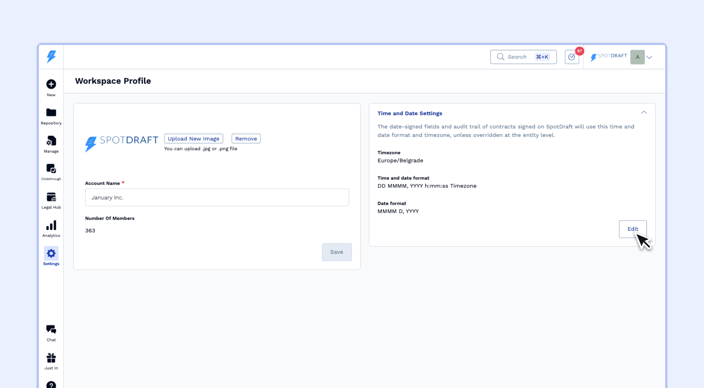Image resolution: width=704 pixels, height=388 pixels.
Task: Go to Clickthrough in the sidebar
Action: (51, 169)
